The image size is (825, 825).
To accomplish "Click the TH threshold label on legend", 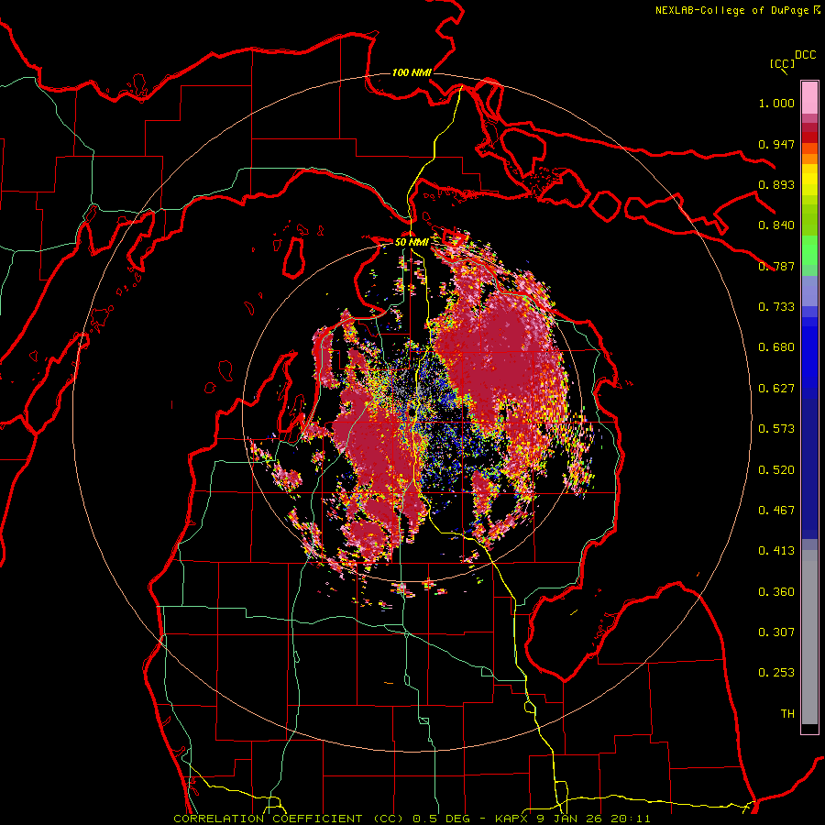I will tap(787, 714).
